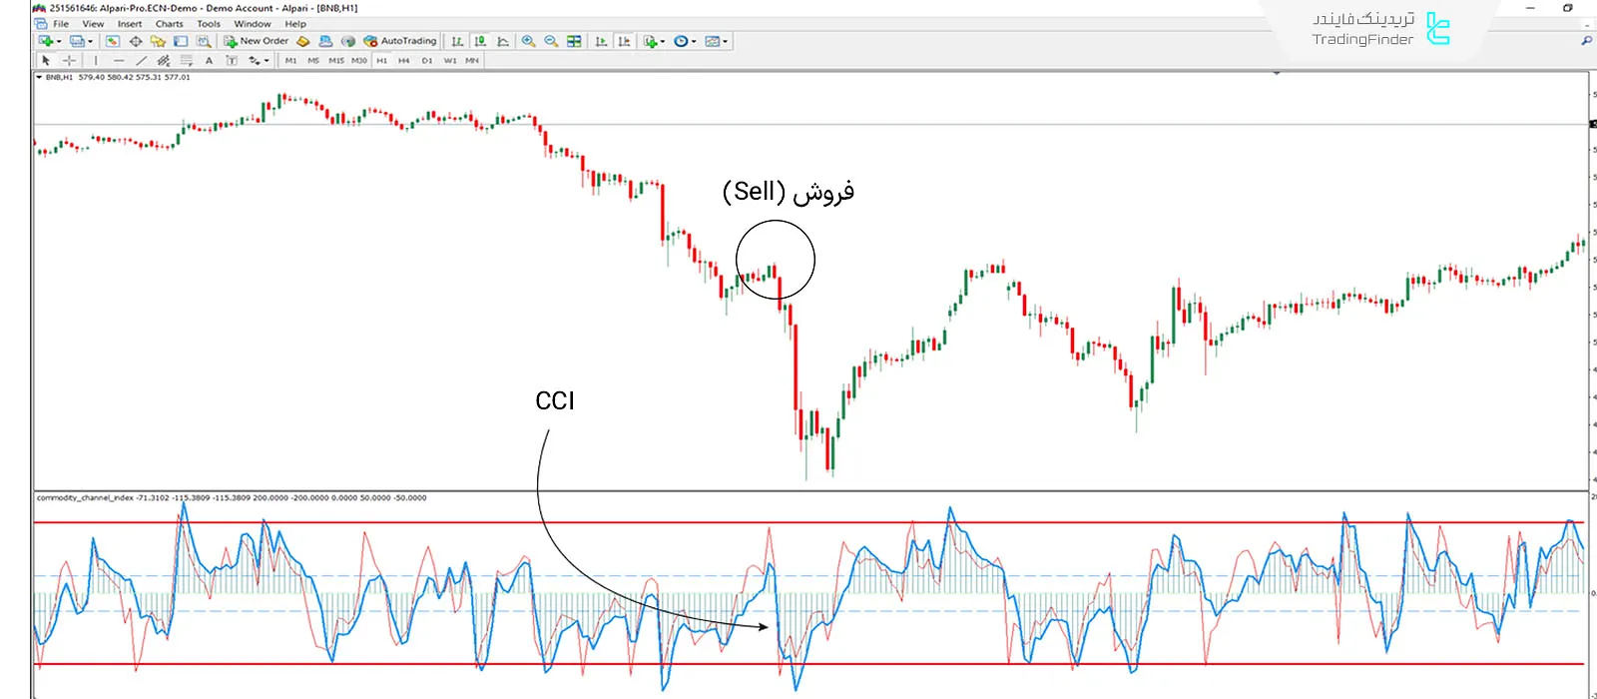Select the crosshair cursor tool

[69, 61]
